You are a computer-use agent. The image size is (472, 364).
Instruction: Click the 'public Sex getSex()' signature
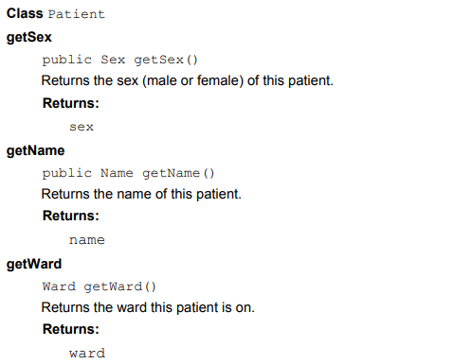[120, 60]
